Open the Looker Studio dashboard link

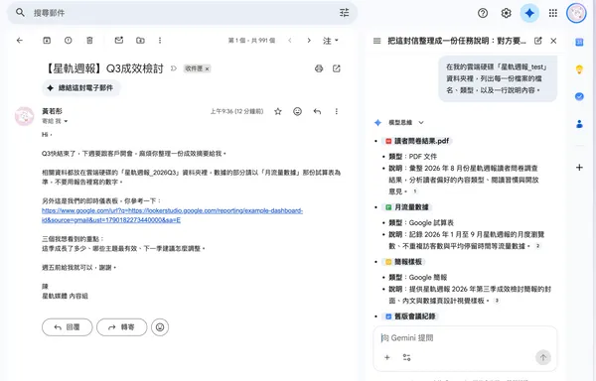point(172,215)
